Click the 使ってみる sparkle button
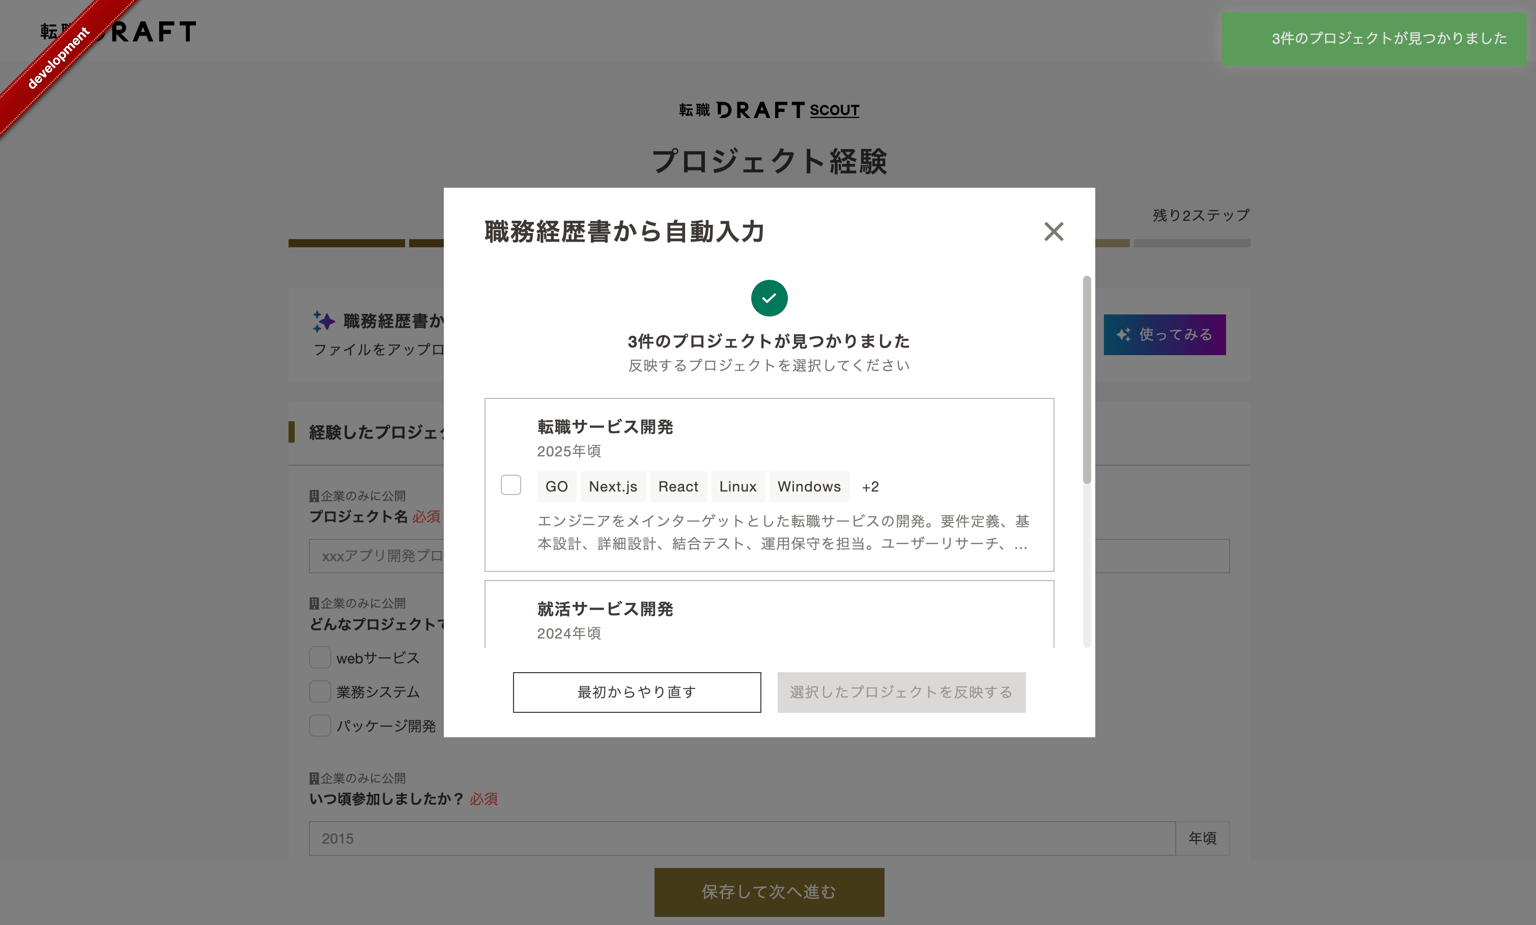This screenshot has width=1536, height=925. point(1164,335)
